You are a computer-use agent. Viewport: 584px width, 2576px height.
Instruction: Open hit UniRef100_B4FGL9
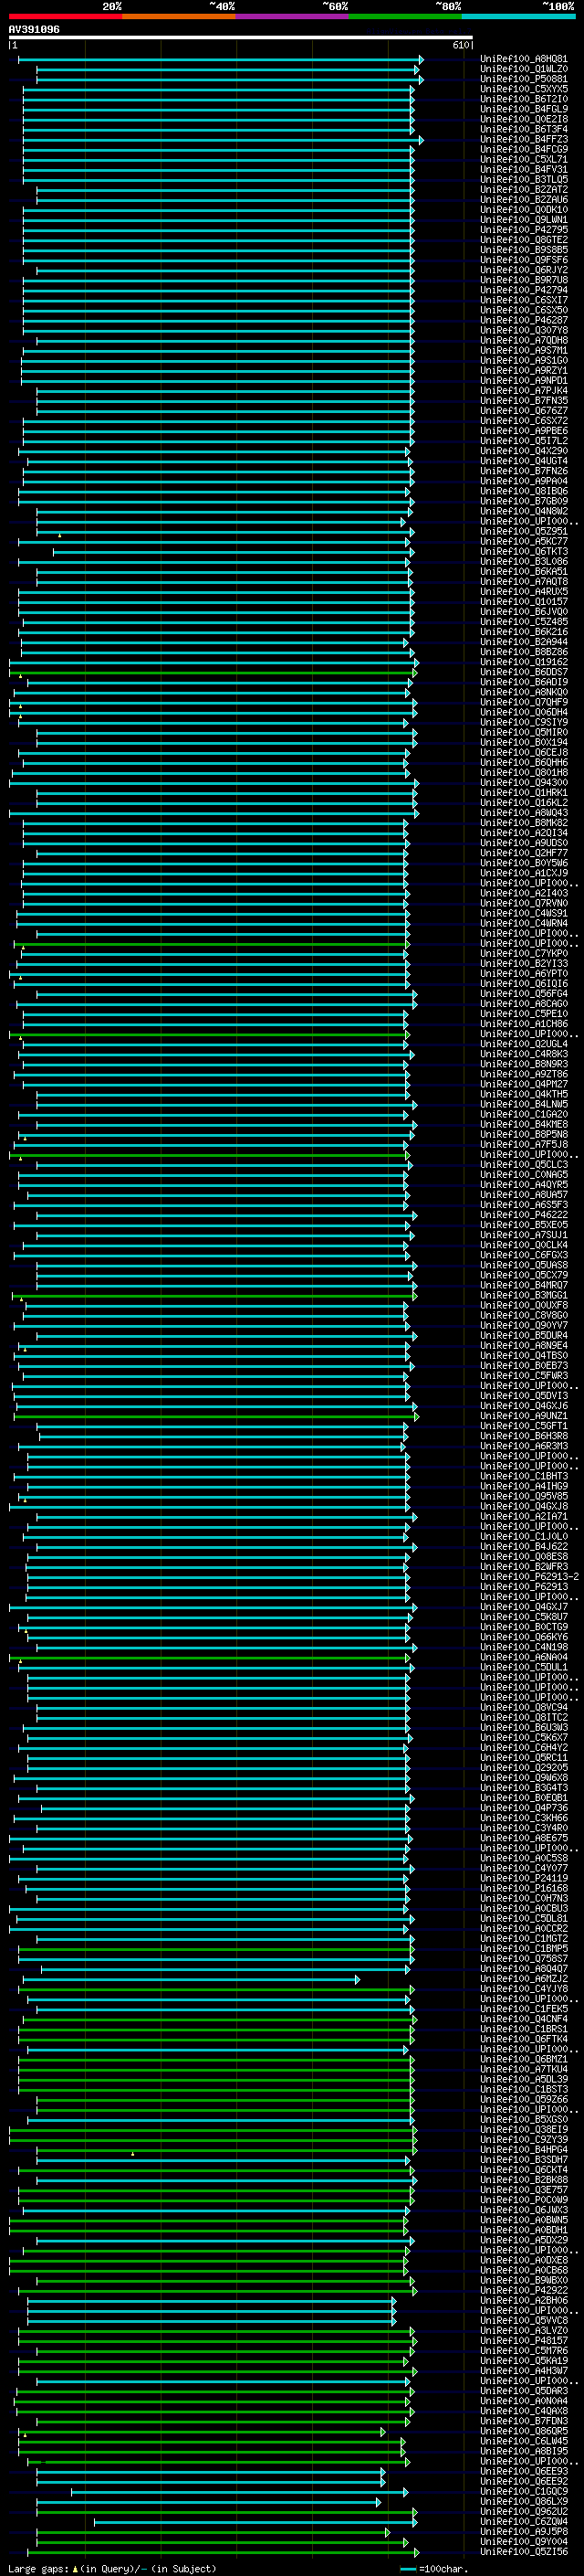523,109
